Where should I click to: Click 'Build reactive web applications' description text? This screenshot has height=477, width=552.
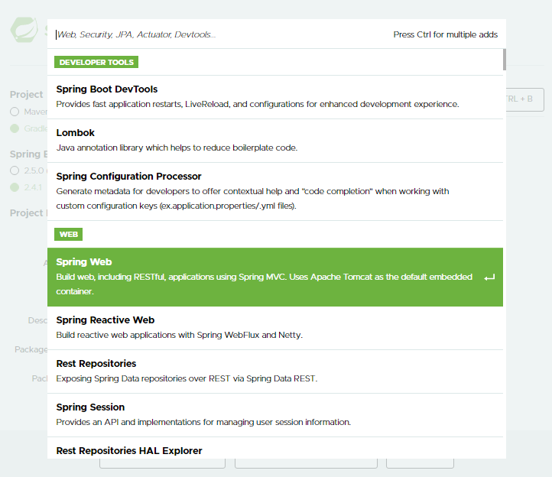(x=179, y=335)
